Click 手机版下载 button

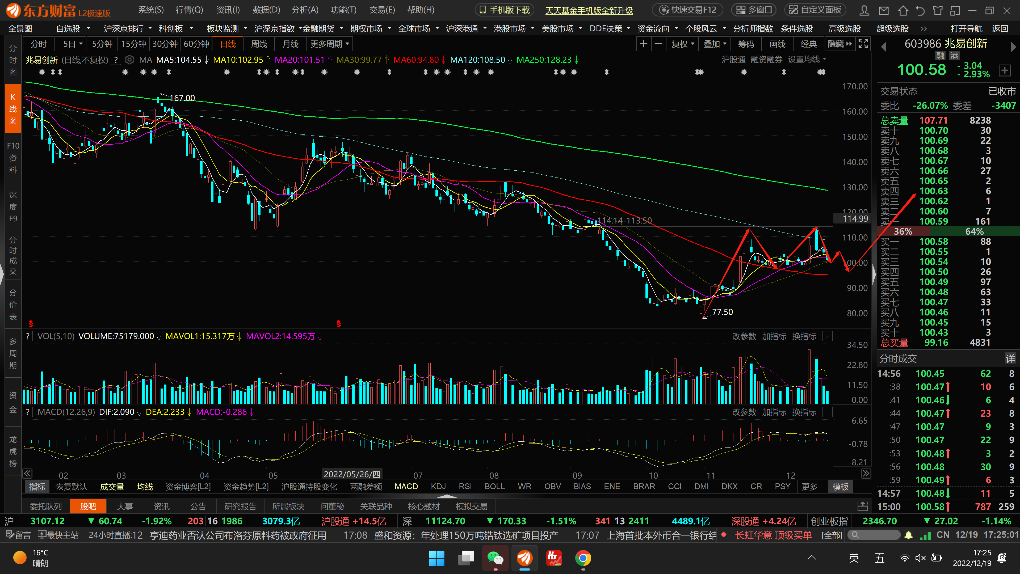pos(505,10)
